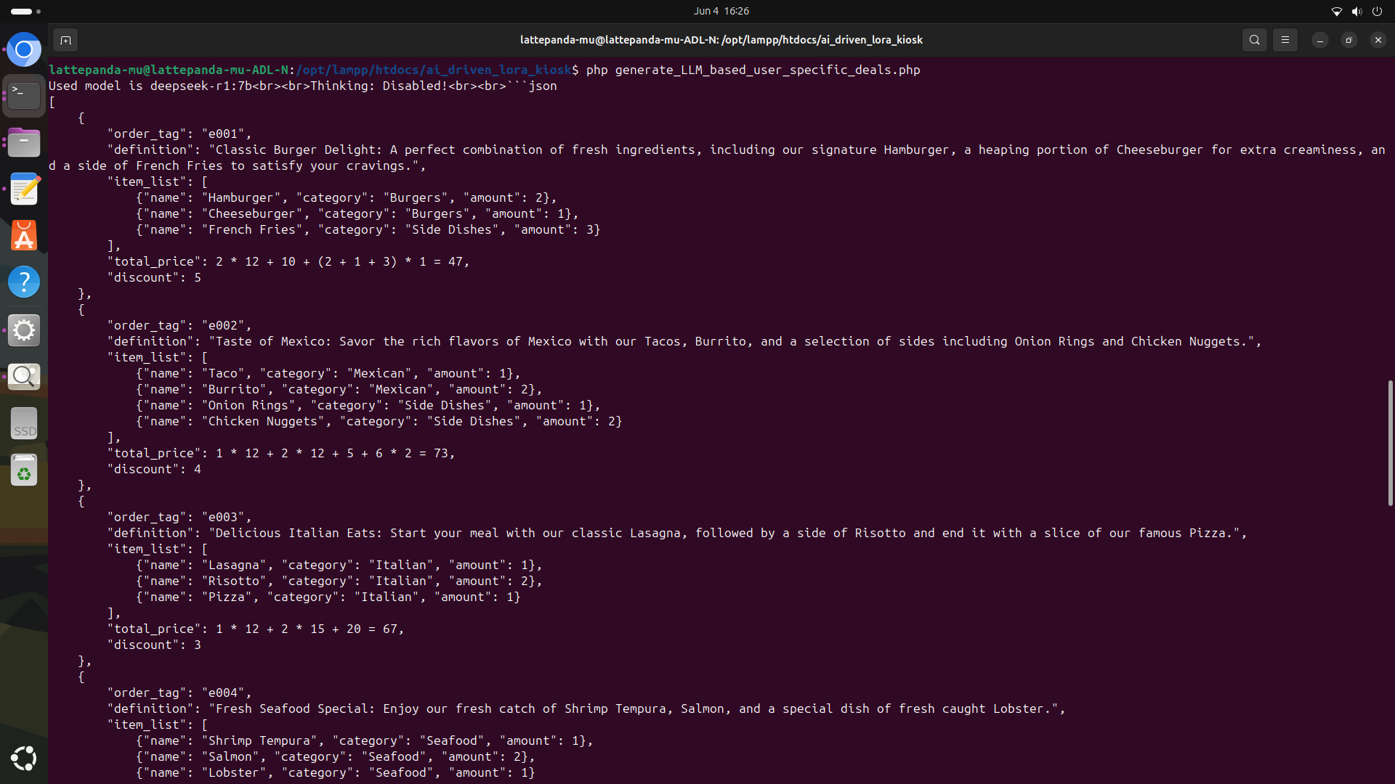Click "discount": 3 line
1395x784 pixels.
pos(153,645)
